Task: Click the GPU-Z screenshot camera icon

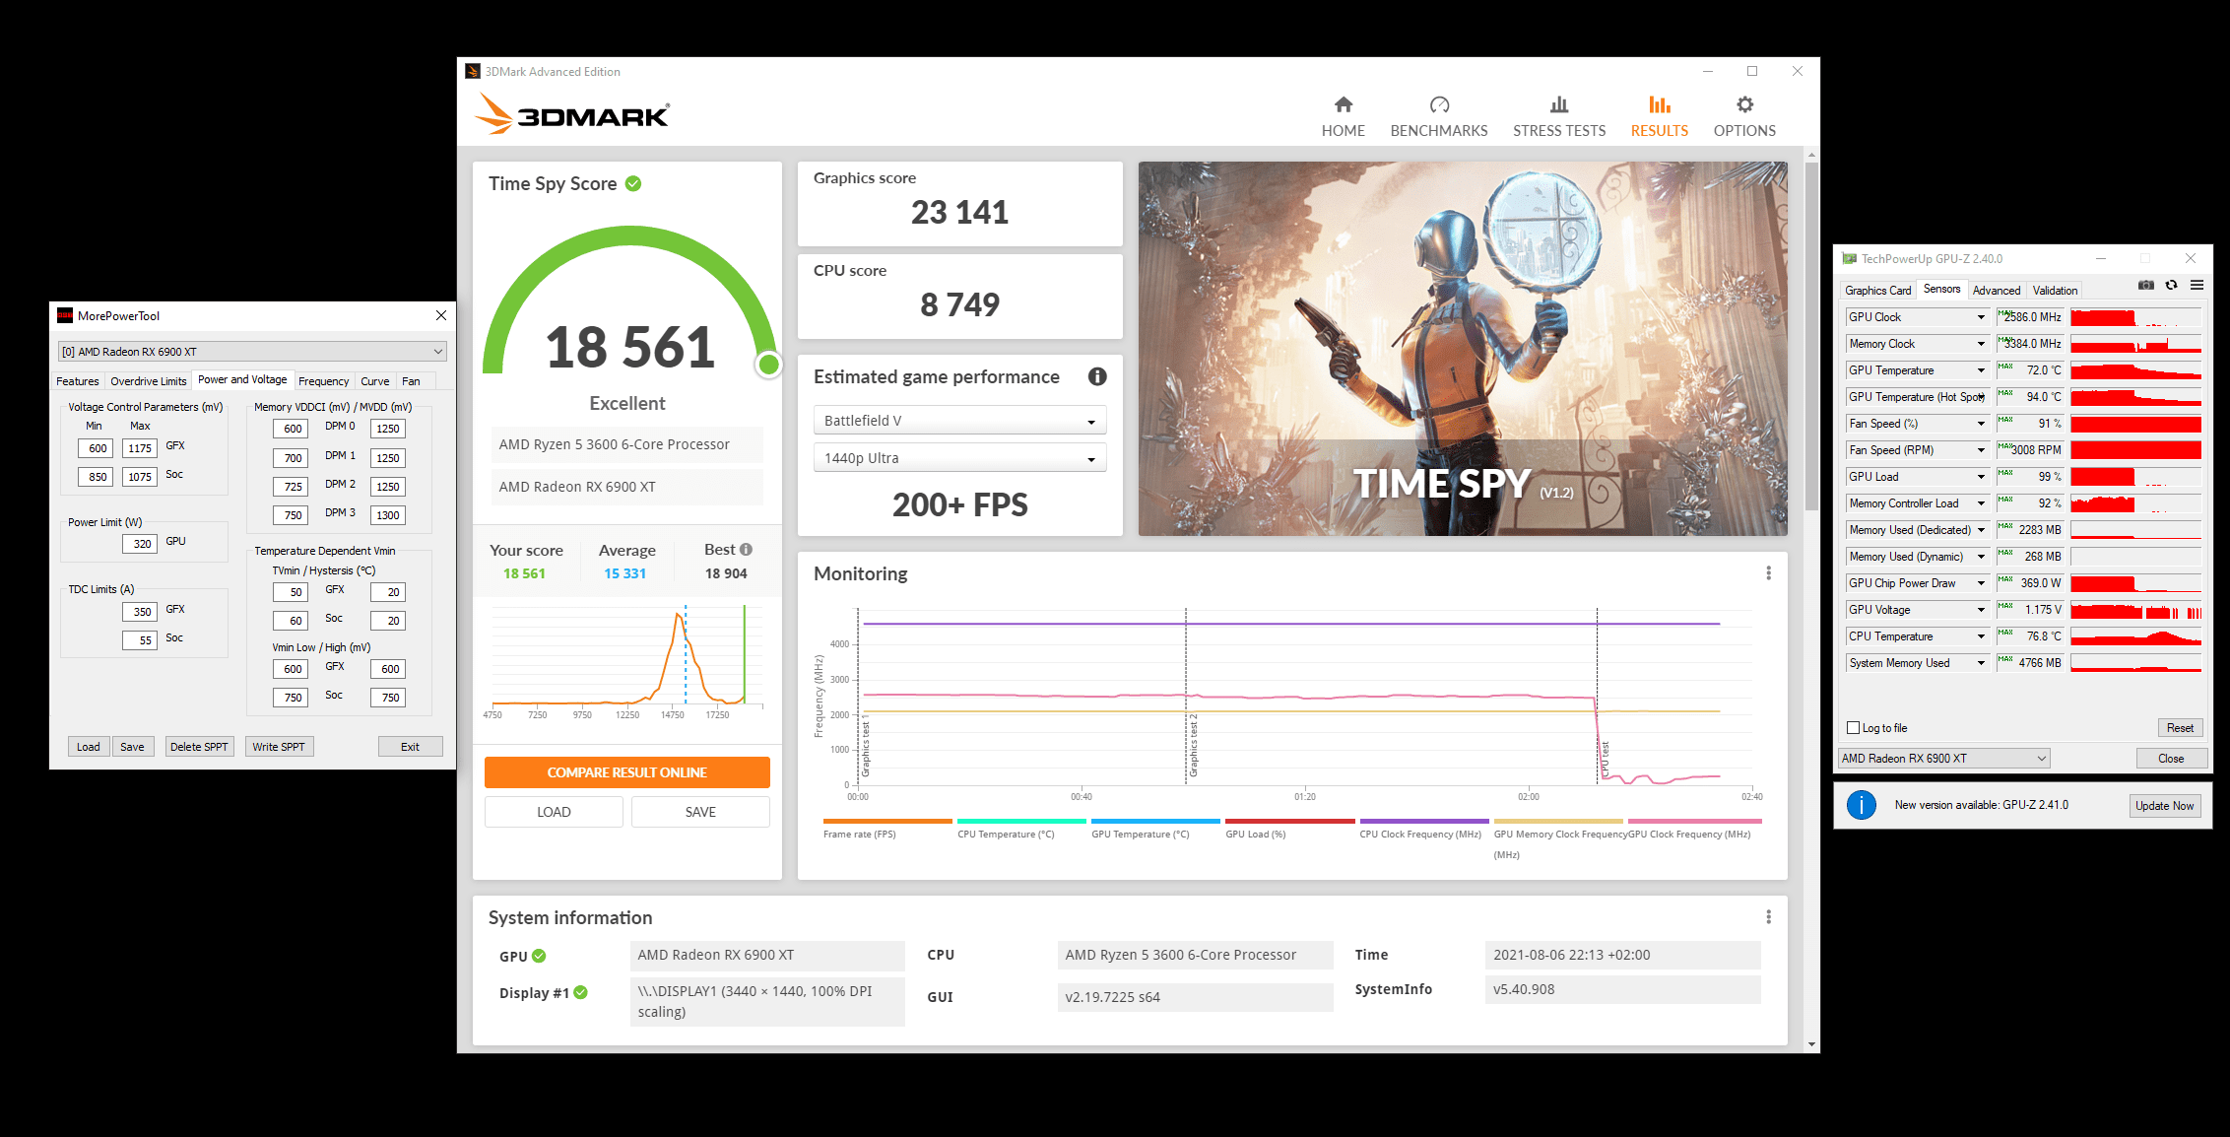Action: pyautogui.click(x=2145, y=286)
